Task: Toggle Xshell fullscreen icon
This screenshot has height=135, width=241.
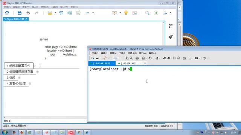Action: coord(174,58)
